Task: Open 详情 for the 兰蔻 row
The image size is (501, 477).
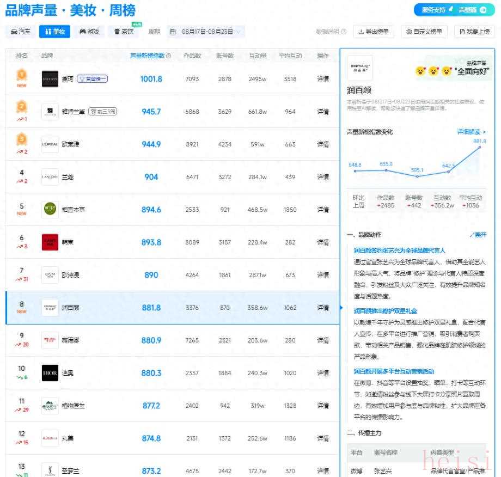Action: tap(323, 177)
